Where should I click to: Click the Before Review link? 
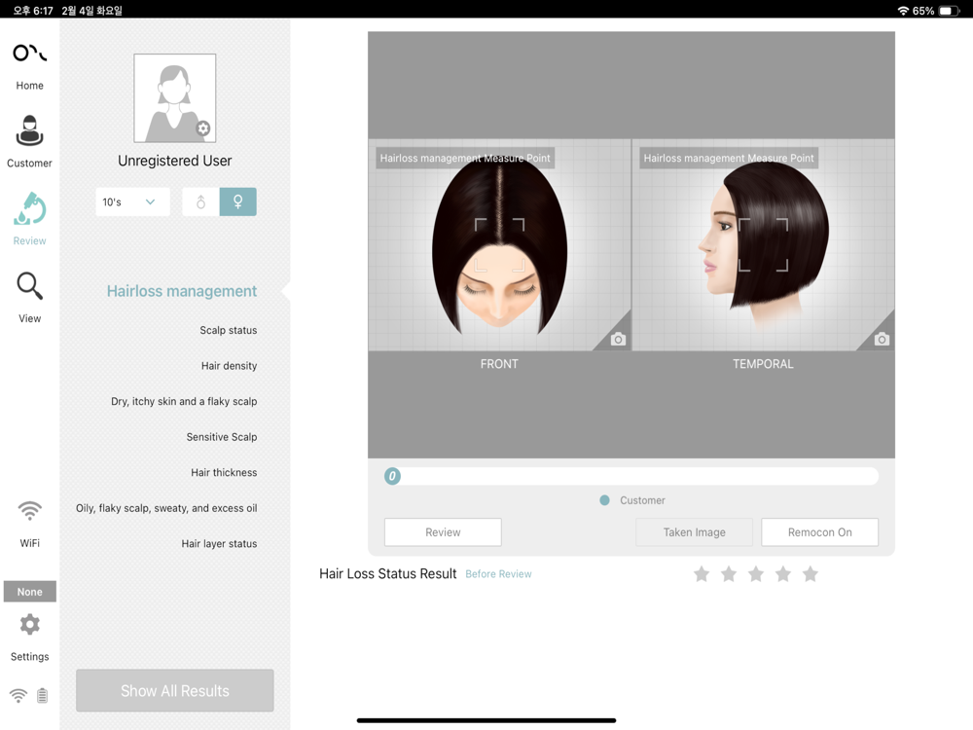498,574
